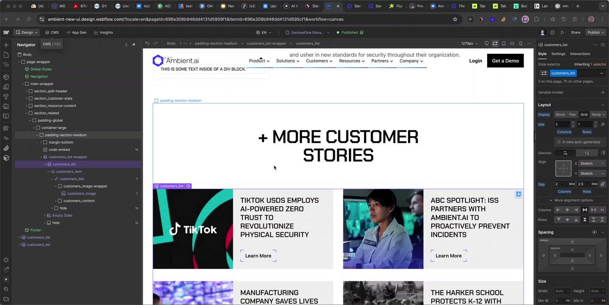Reload the browser page
The height and width of the screenshot is (305, 609).
pyautogui.click(x=28, y=19)
